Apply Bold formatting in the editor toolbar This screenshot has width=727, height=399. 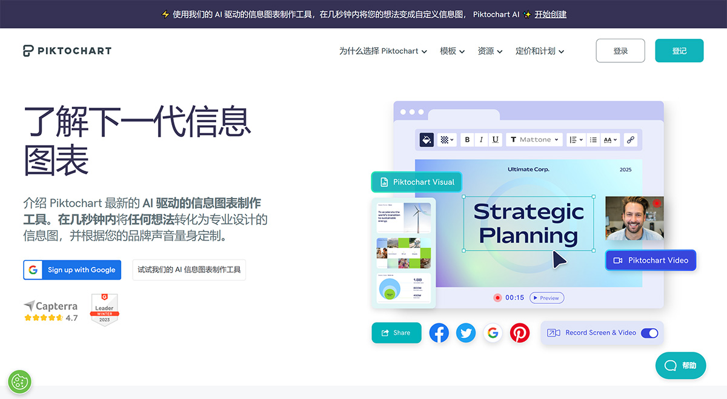[x=467, y=139]
